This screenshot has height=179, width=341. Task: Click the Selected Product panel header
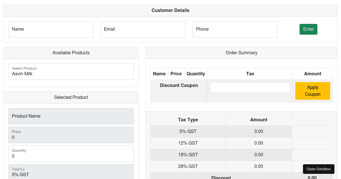coord(71,97)
